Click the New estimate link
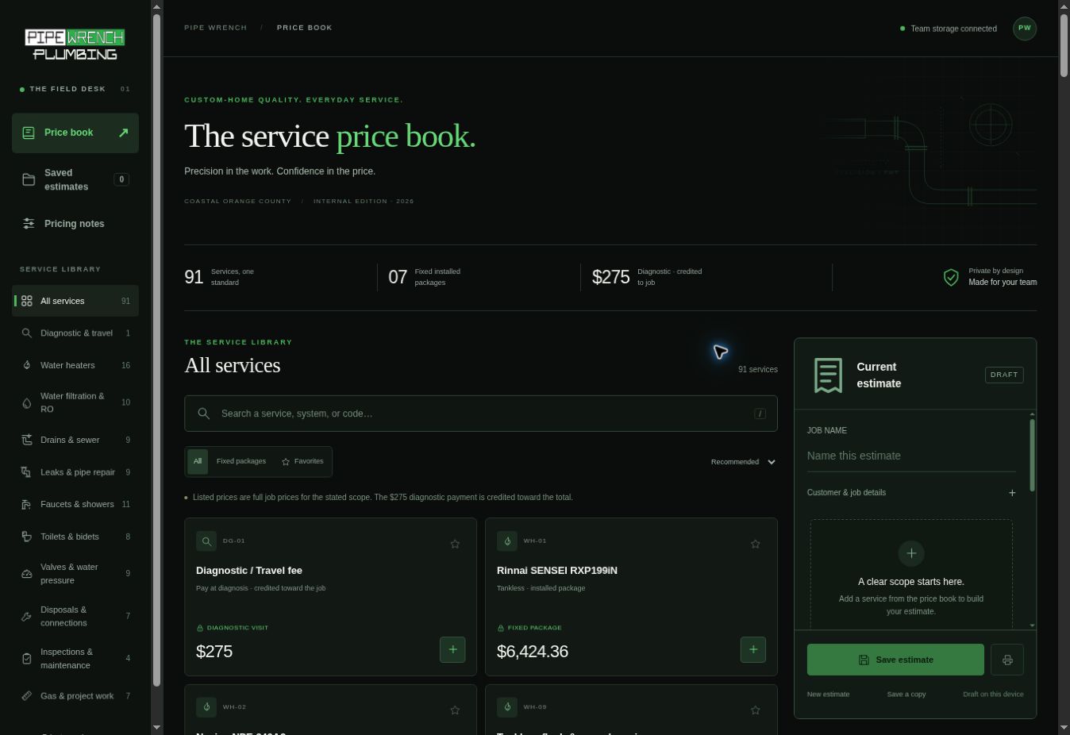This screenshot has width=1070, height=735. tap(828, 695)
